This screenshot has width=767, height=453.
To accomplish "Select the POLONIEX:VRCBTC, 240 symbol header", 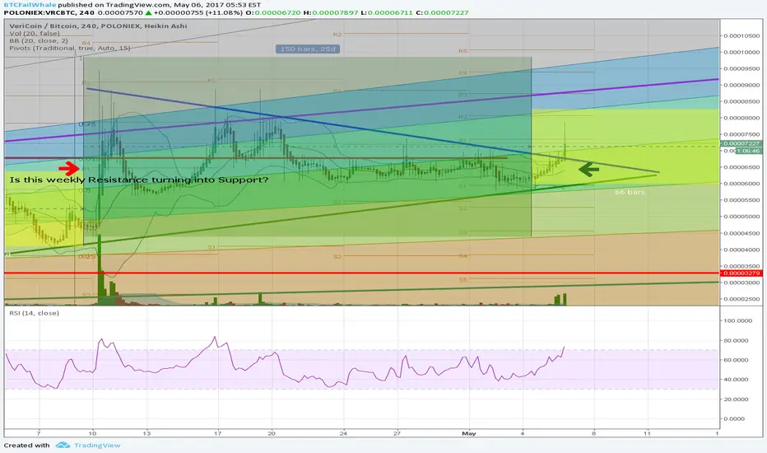I will pyautogui.click(x=49, y=12).
